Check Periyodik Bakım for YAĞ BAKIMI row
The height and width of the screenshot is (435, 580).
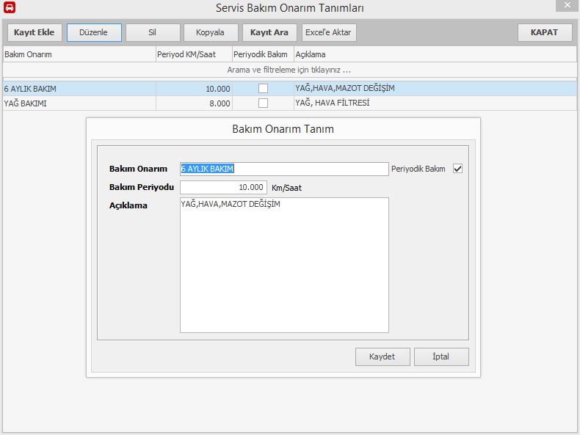coord(263,103)
